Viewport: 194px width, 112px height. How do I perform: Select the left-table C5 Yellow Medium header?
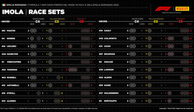pyautogui.click(x=57, y=21)
